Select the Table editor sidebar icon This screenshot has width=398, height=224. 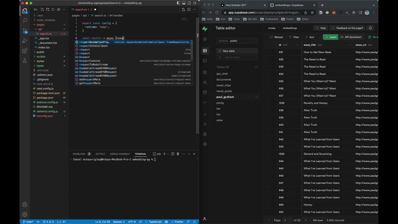[x=205, y=51]
